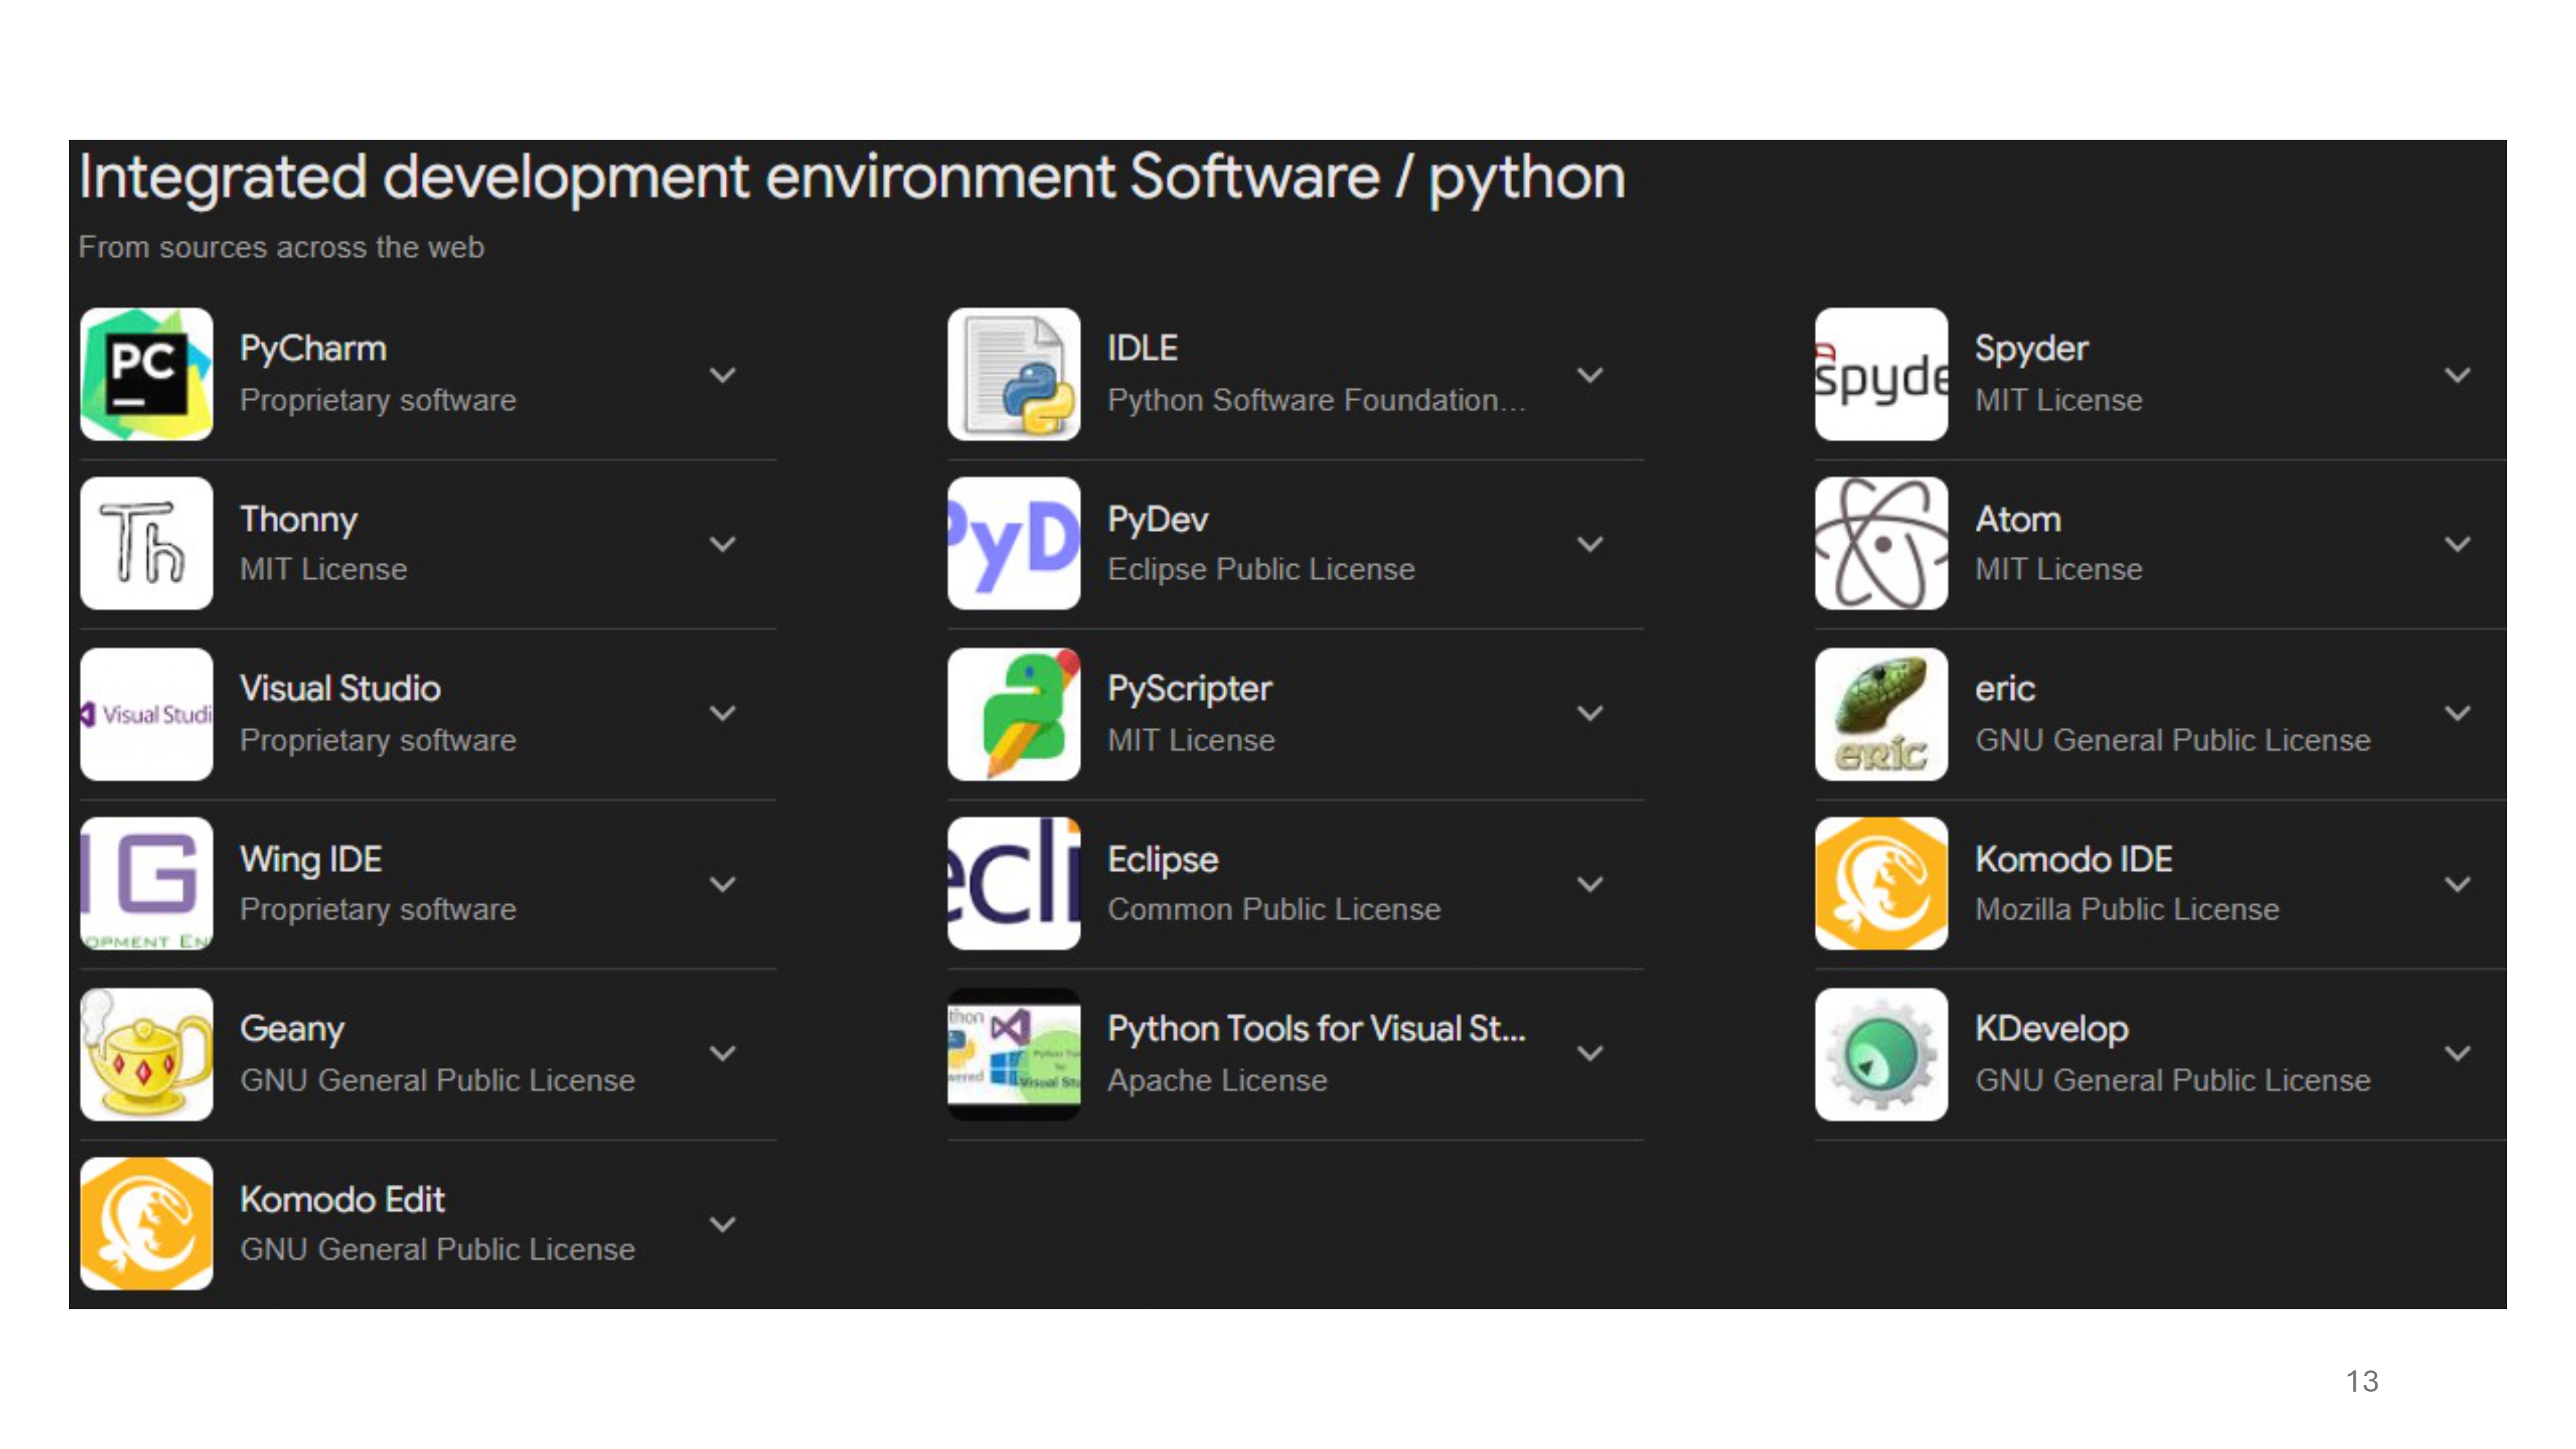2576x1449 pixels.
Task: Select the Wing IDE title text
Action: coord(311,860)
